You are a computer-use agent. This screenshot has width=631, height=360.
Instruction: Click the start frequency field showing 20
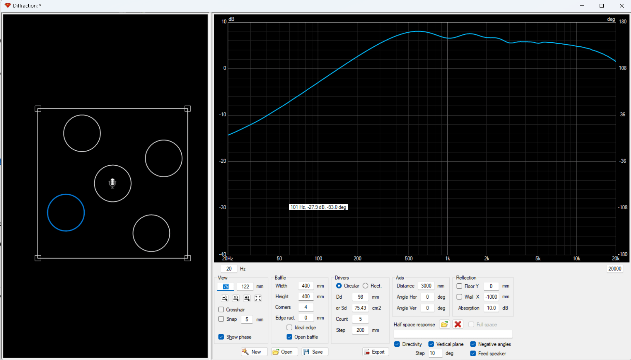[x=229, y=269]
